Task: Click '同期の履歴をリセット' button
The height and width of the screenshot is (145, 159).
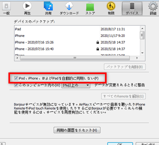Action: pyautogui.click(x=77, y=130)
